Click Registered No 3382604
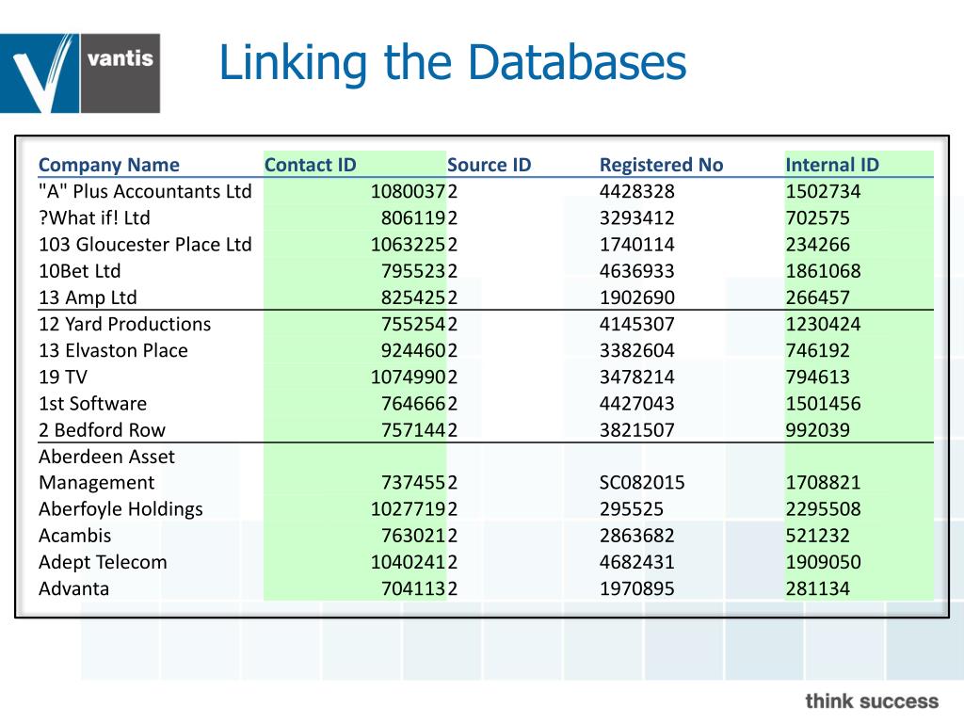The image size is (964, 723). tap(637, 350)
